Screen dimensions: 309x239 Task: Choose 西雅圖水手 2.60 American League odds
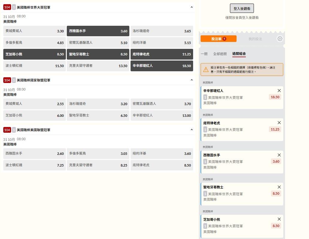tap(34, 154)
